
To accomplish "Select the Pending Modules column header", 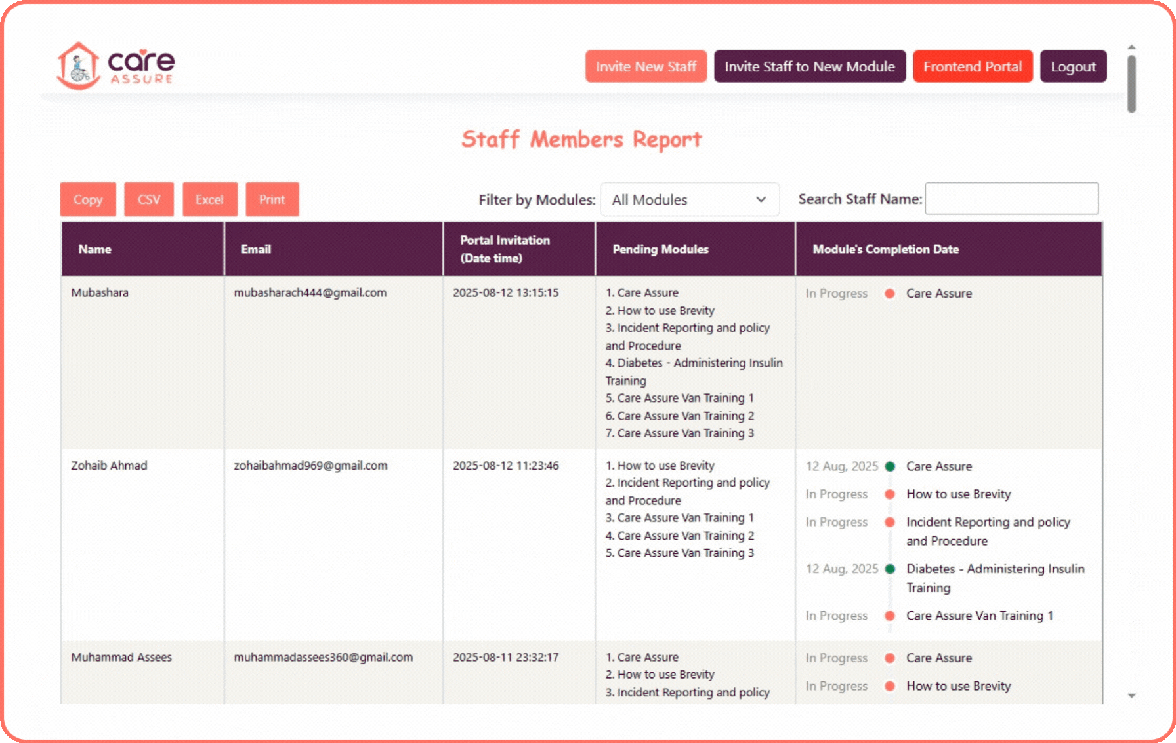I will [x=660, y=249].
